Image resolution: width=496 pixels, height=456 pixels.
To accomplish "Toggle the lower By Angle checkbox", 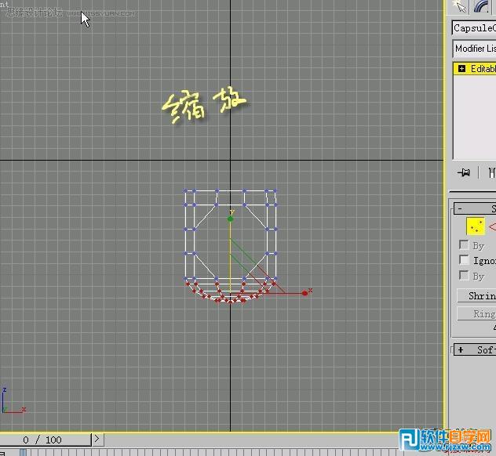I will coord(464,276).
